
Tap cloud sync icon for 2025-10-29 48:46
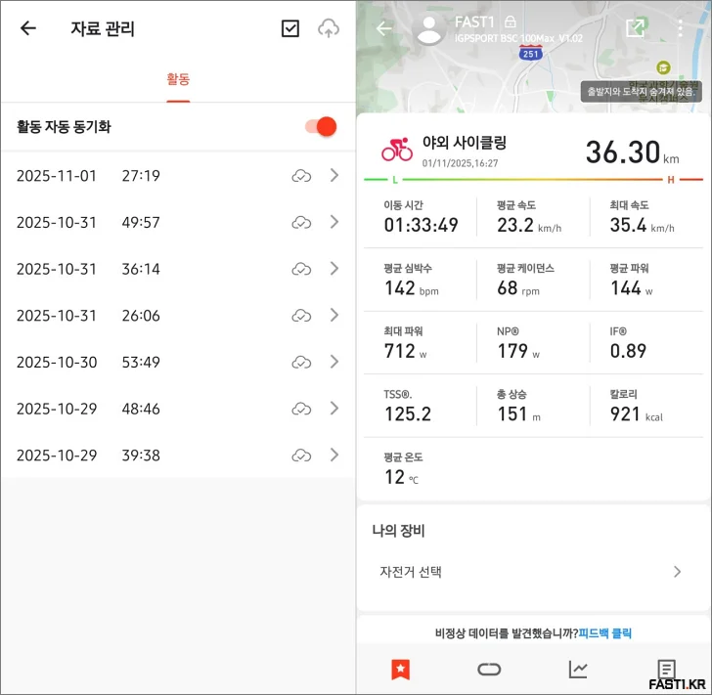click(x=301, y=409)
